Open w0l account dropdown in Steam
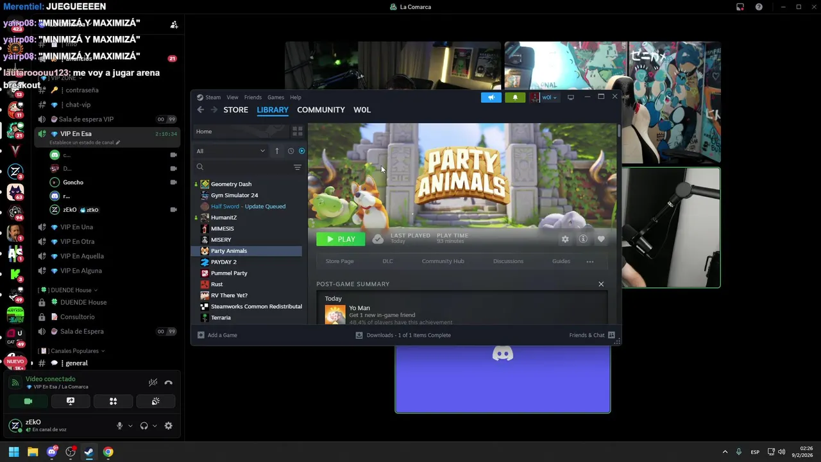 pyautogui.click(x=544, y=98)
